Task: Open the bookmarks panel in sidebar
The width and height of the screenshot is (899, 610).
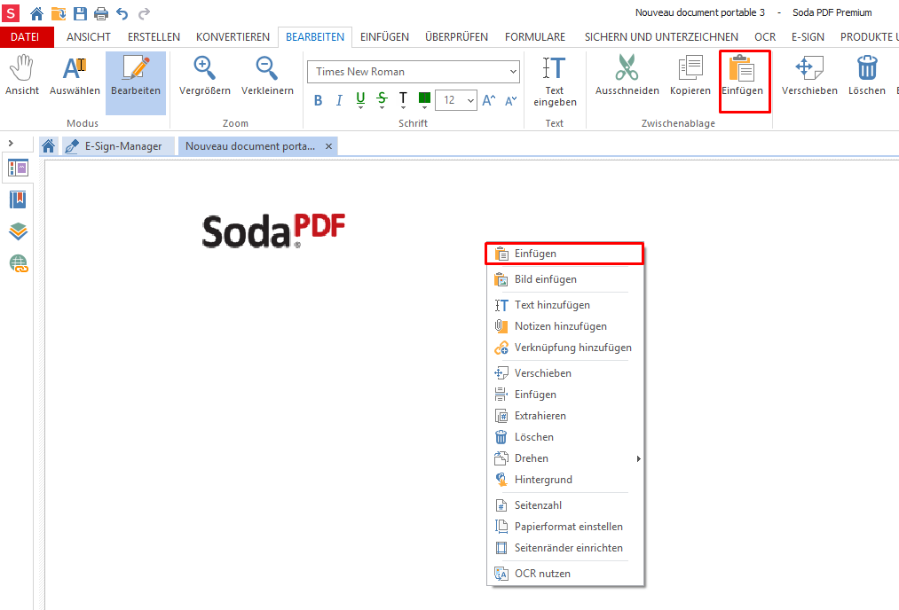Action: click(x=18, y=199)
